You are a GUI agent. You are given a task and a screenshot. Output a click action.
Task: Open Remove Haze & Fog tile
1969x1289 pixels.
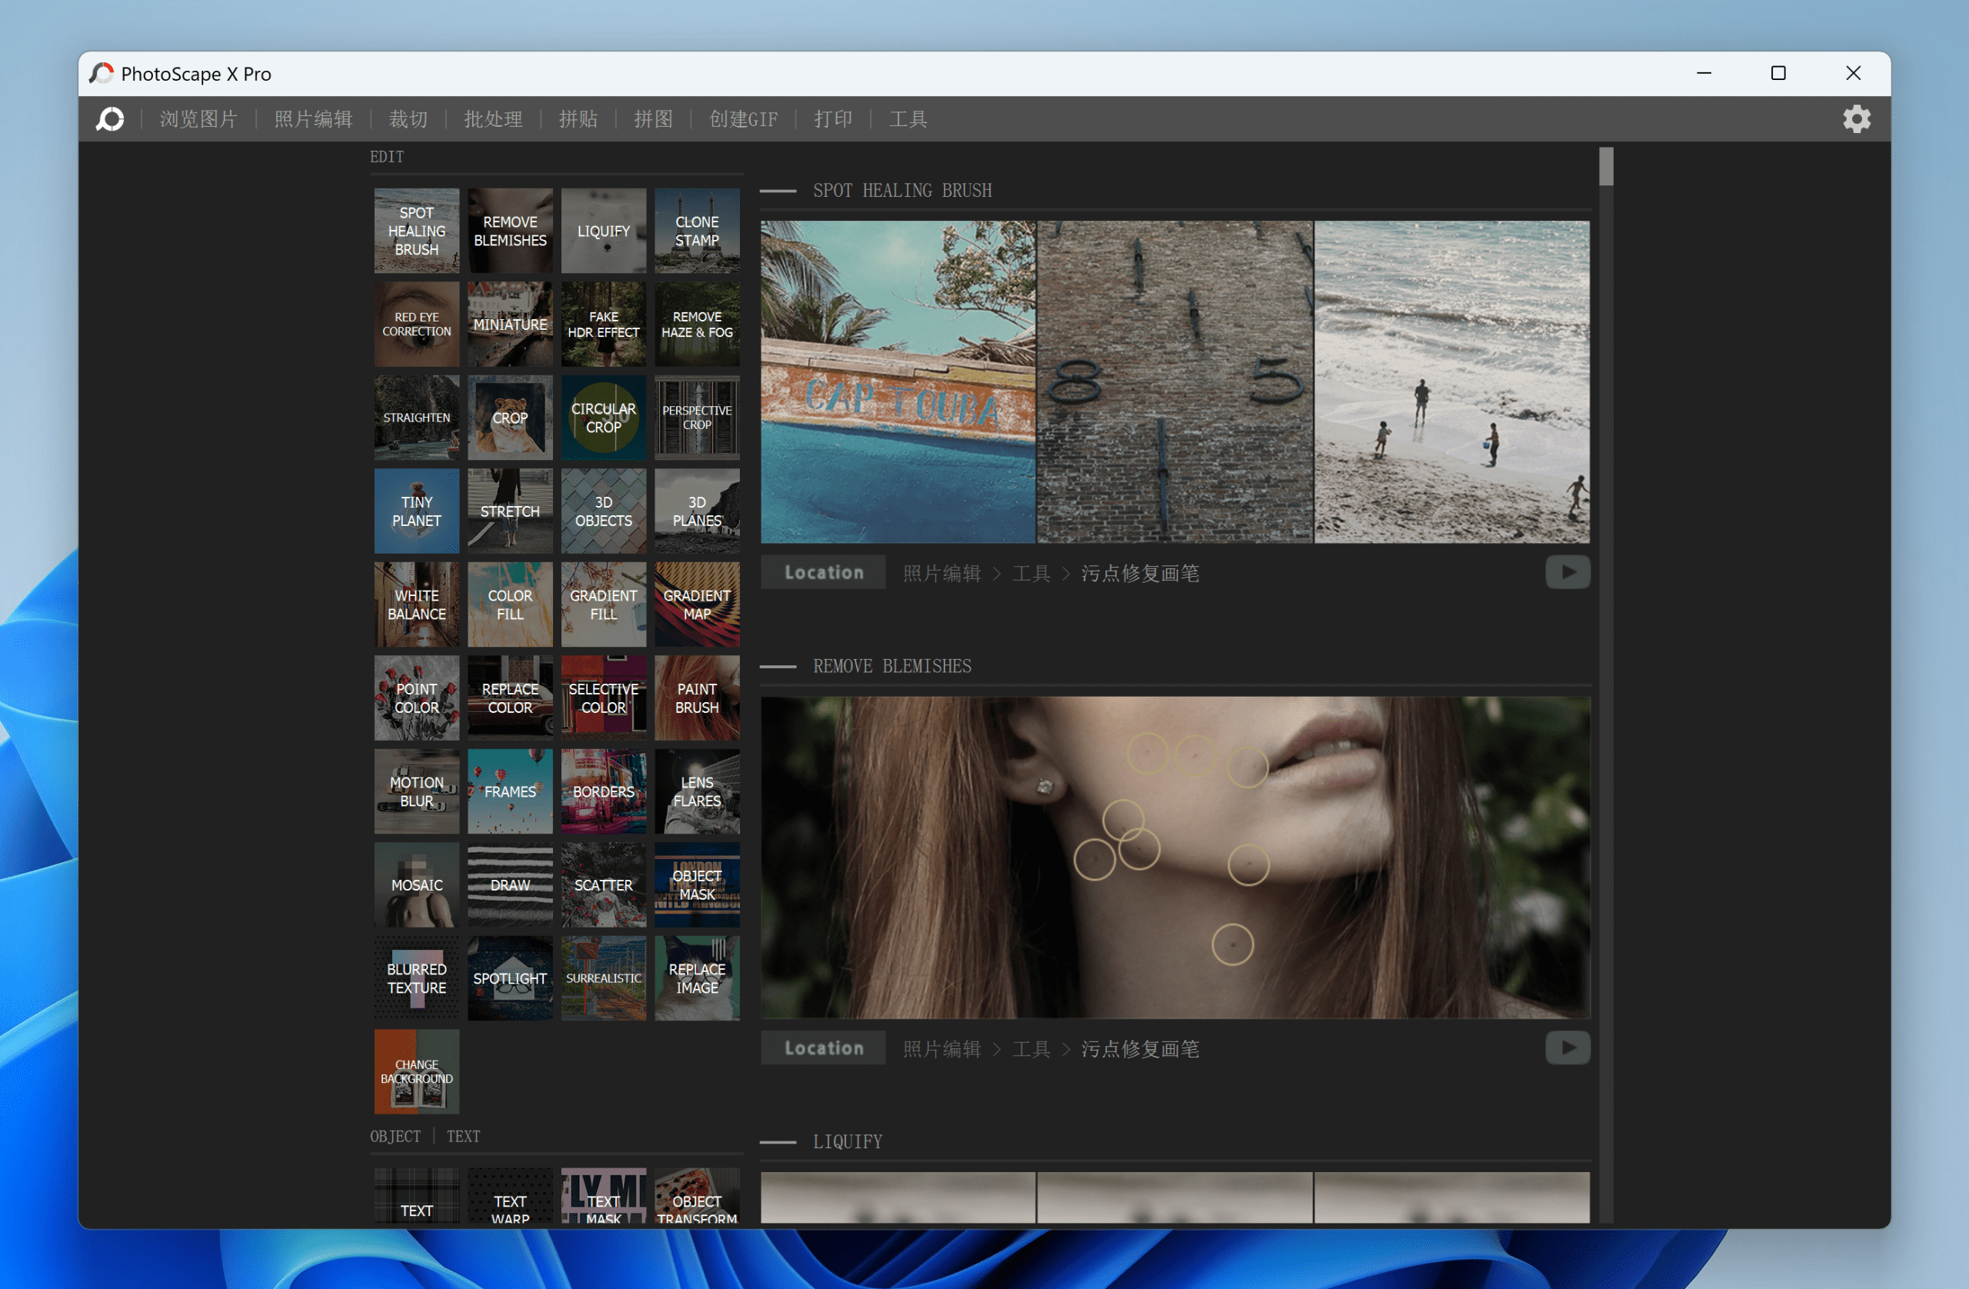pos(697,325)
